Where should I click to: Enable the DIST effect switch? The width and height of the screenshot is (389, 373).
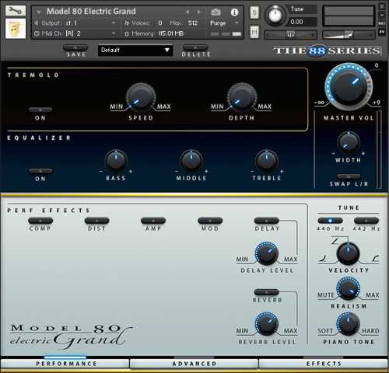pyautogui.click(x=97, y=221)
